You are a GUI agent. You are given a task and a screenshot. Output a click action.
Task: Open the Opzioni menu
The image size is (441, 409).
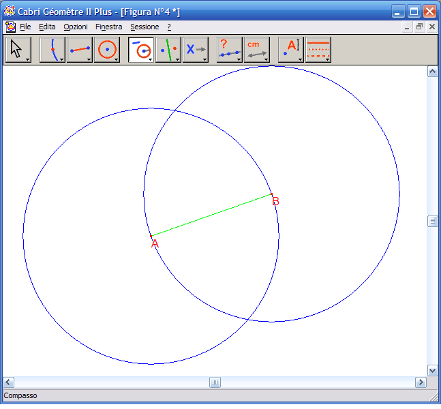pos(76,27)
